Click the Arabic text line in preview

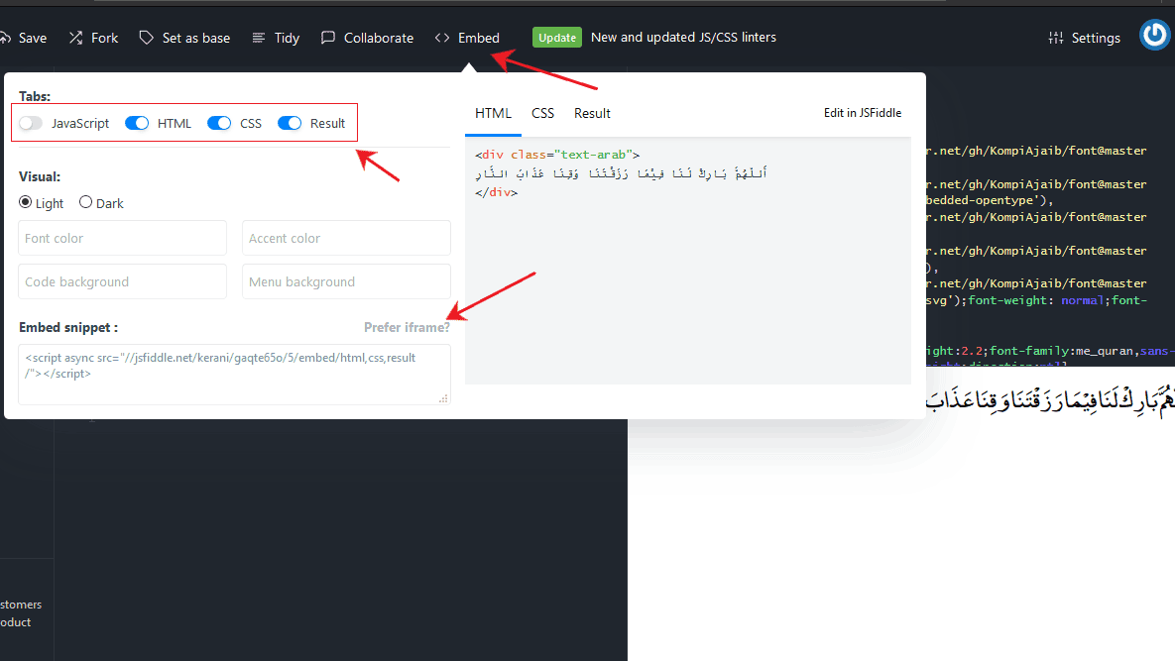pyautogui.click(x=622, y=173)
